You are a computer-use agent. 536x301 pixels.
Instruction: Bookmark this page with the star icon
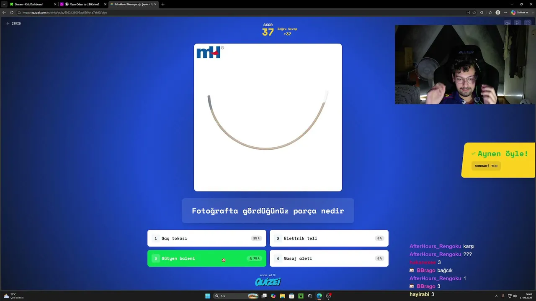pyautogui.click(x=474, y=13)
